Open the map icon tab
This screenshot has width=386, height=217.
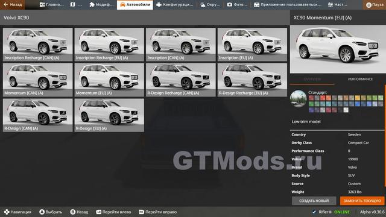(76, 5)
